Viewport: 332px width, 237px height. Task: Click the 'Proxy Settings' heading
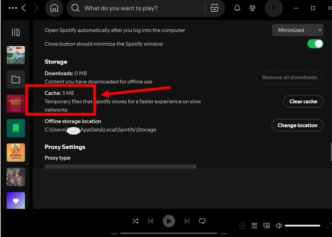[65, 147]
